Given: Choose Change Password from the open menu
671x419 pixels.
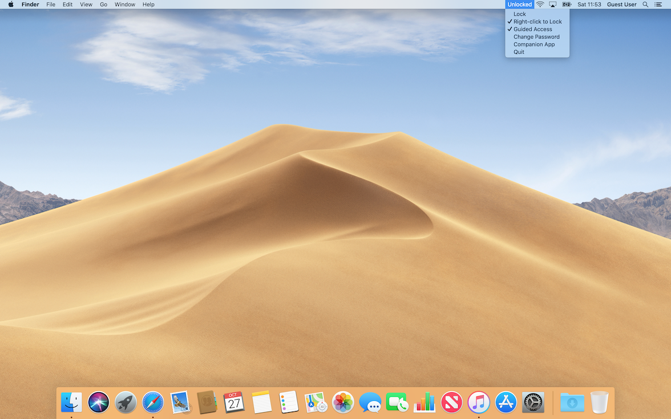Looking at the screenshot, I should click(x=536, y=36).
